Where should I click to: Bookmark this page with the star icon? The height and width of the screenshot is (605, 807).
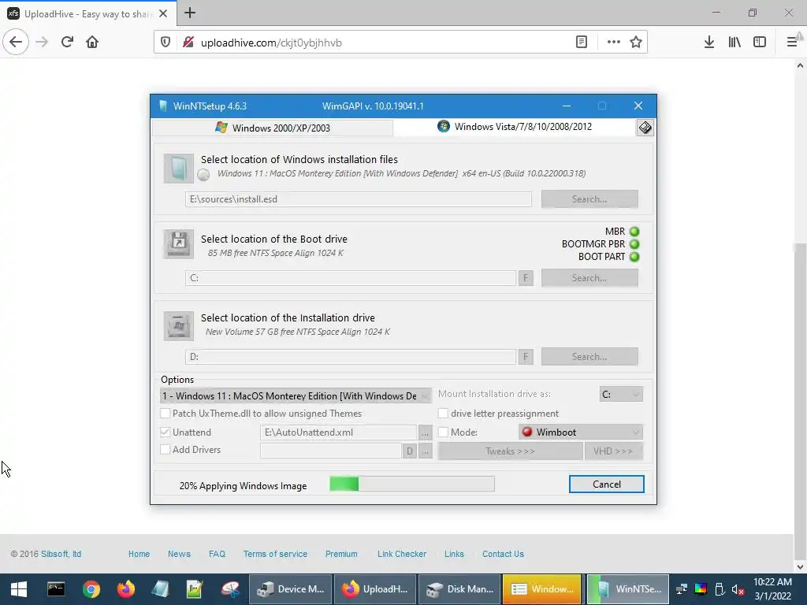pyautogui.click(x=636, y=43)
